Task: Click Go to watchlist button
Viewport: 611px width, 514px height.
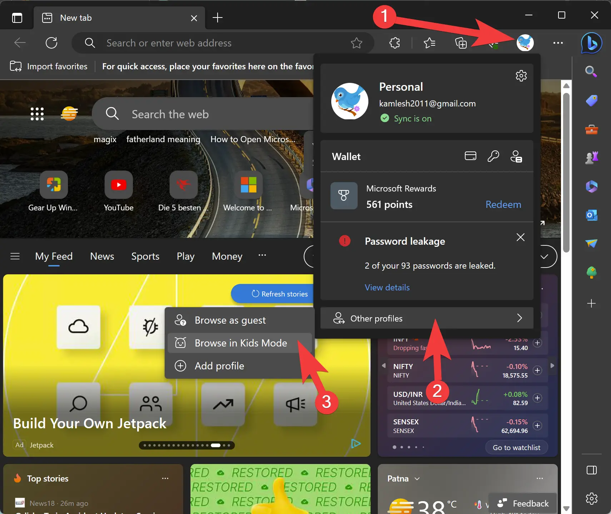Action: point(516,448)
